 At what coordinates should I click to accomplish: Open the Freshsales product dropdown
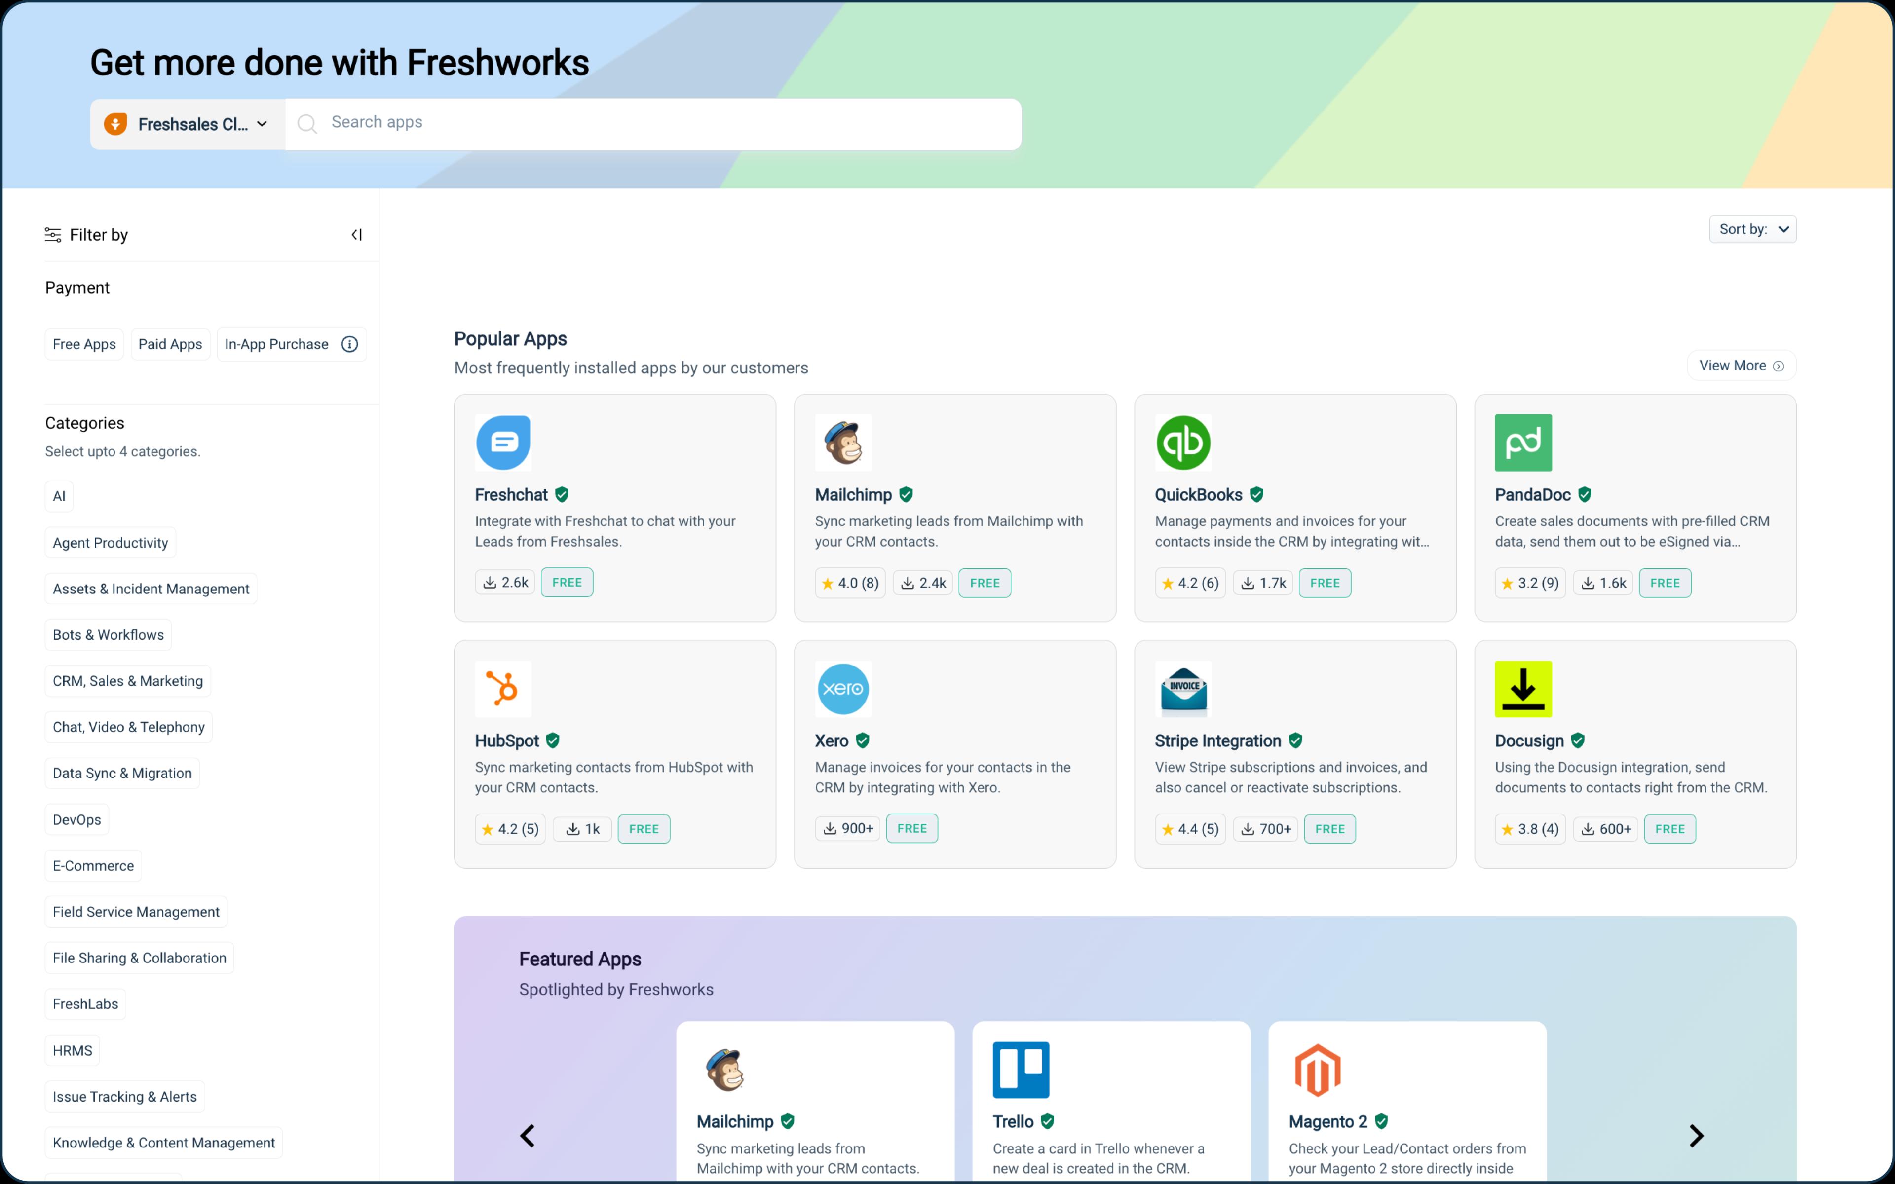[188, 124]
